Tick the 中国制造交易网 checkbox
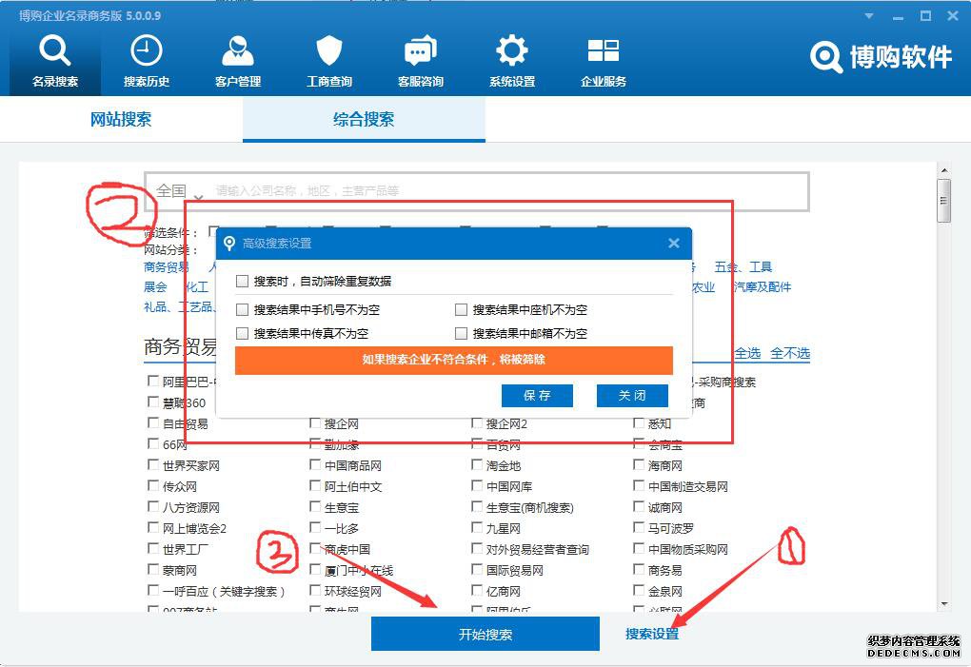Image resolution: width=971 pixels, height=667 pixels. tap(639, 485)
